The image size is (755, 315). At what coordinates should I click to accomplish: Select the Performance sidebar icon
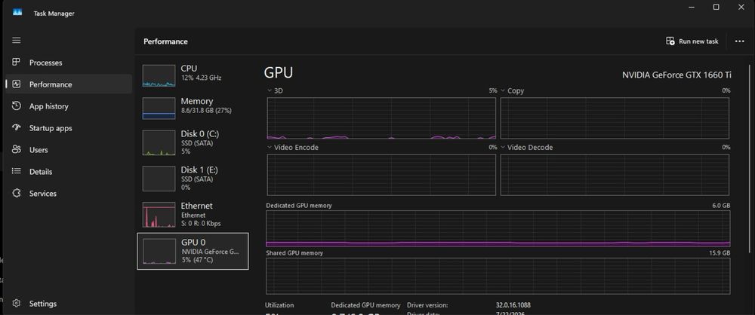pos(17,84)
